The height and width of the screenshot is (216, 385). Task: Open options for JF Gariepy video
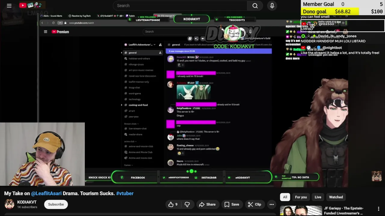379,209
